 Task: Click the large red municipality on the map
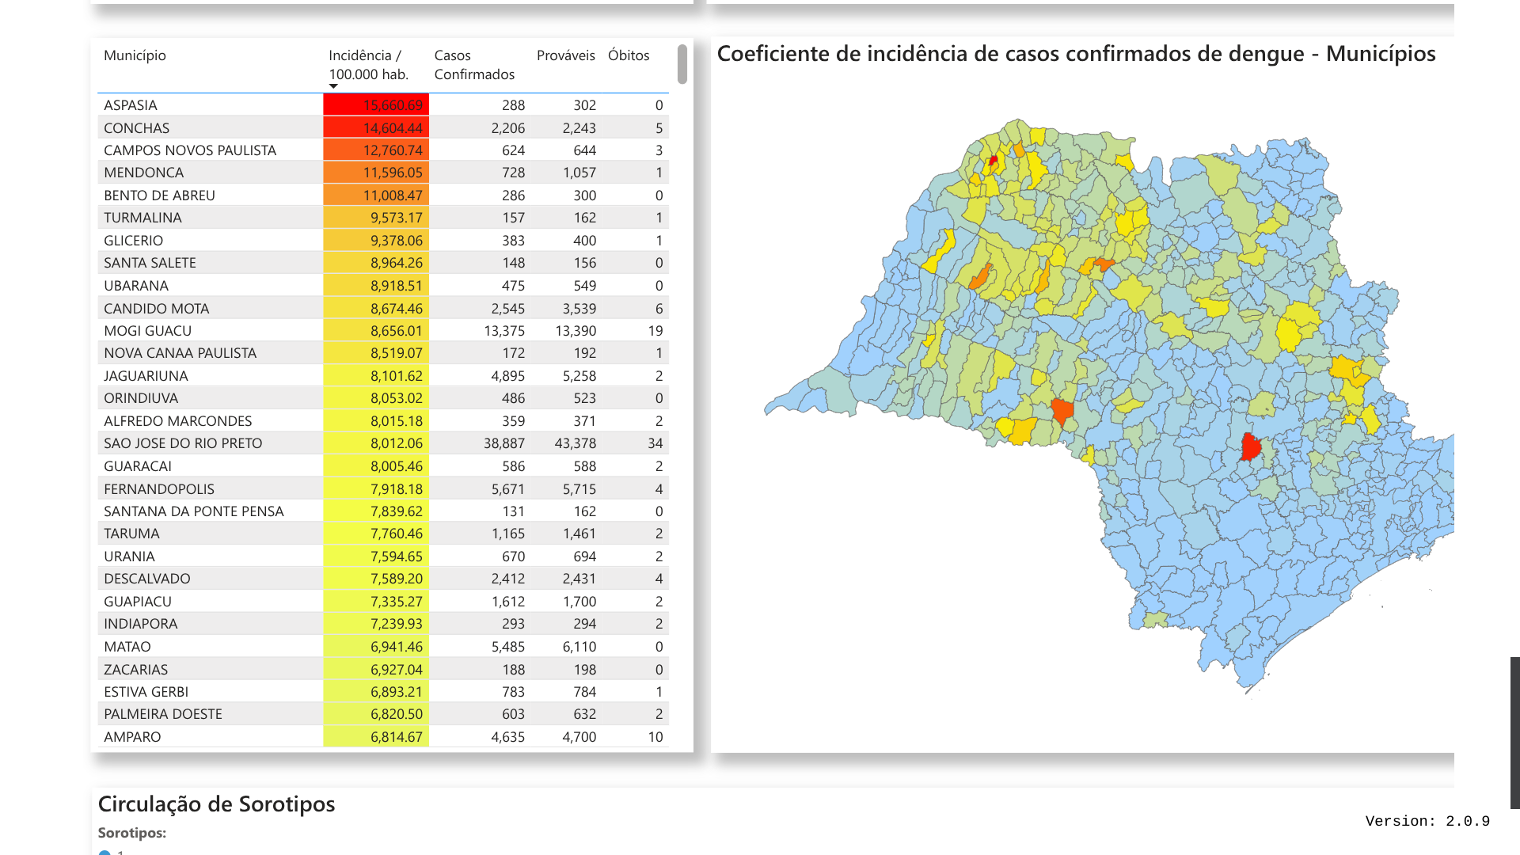(1250, 448)
